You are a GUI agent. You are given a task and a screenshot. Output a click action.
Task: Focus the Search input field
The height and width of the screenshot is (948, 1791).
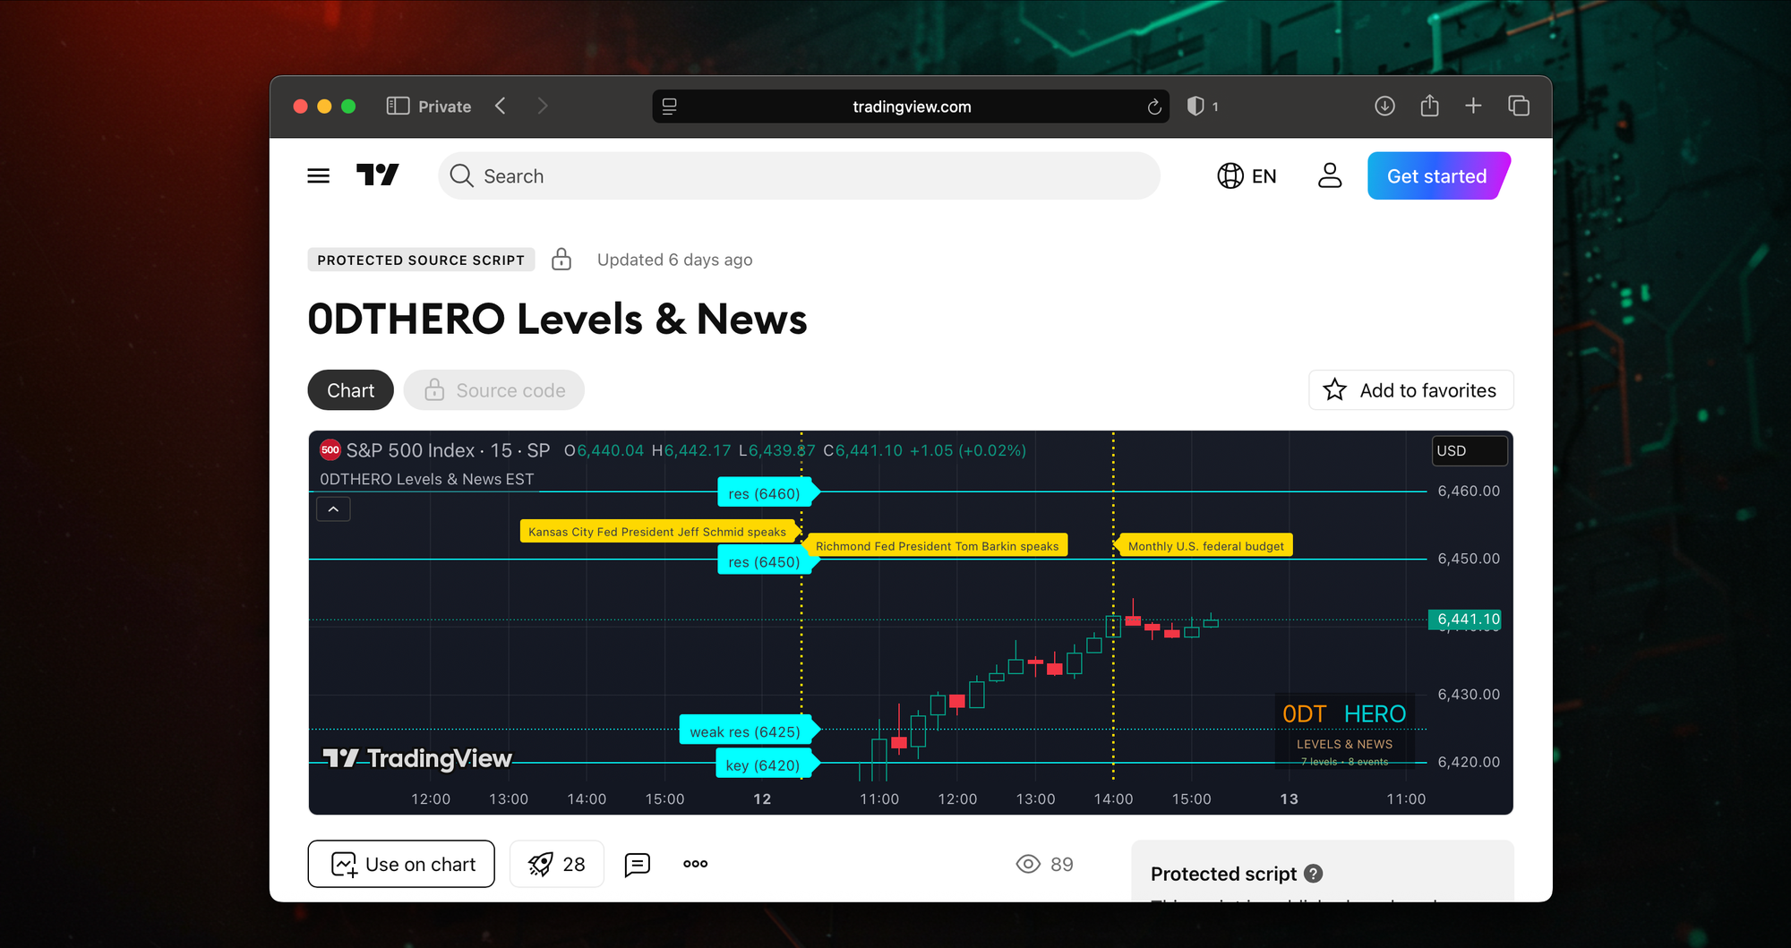799,175
